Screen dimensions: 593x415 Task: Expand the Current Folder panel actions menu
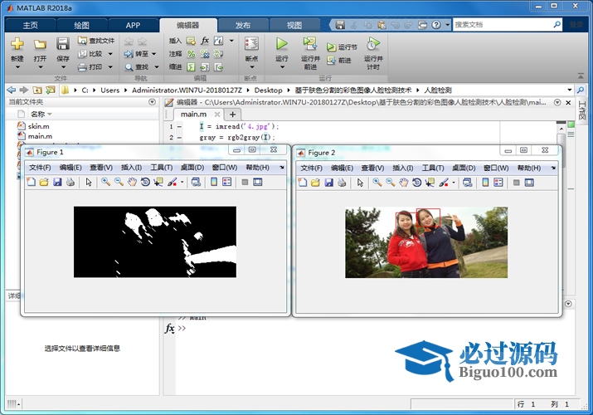[152, 102]
